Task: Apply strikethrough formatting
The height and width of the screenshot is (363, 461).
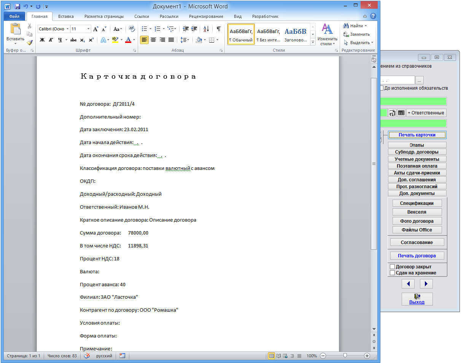Action: [x=74, y=40]
